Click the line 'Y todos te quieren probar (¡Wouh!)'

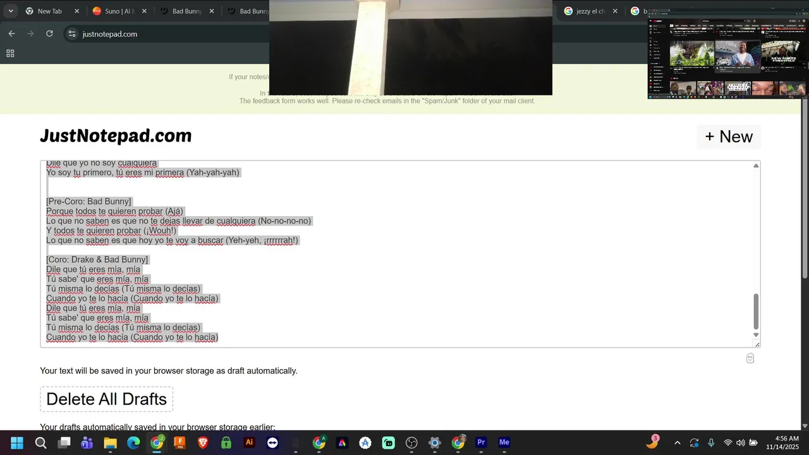[x=111, y=231]
